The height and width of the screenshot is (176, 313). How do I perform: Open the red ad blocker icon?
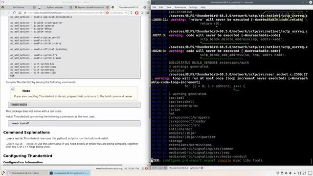point(137,13)
